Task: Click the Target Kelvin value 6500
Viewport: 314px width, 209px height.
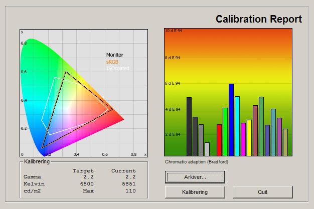Action: (86, 184)
